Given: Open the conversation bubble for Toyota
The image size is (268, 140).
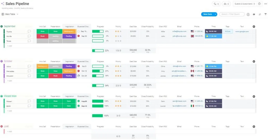Looking at the screenshot, I should [29, 31].
